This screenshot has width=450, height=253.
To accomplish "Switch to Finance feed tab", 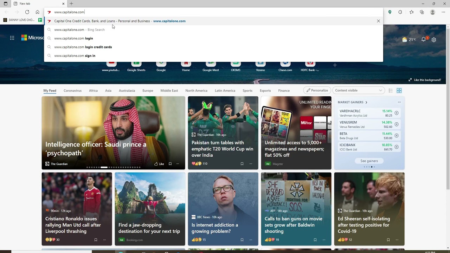I will click(x=284, y=91).
